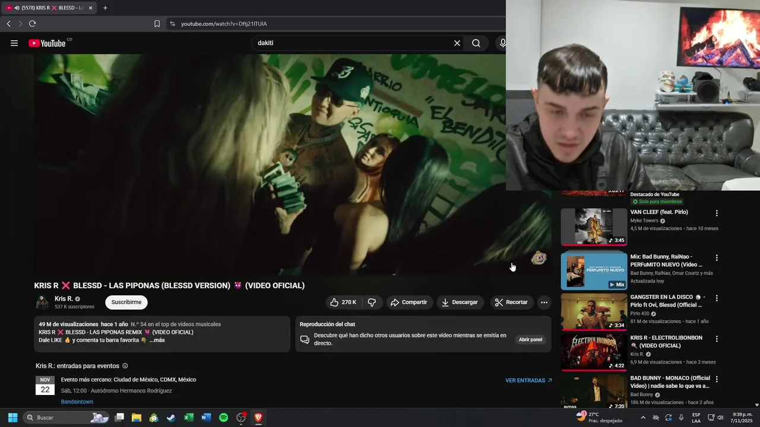Clear the search box with the X
Image resolution: width=760 pixels, height=427 pixels.
(x=457, y=43)
